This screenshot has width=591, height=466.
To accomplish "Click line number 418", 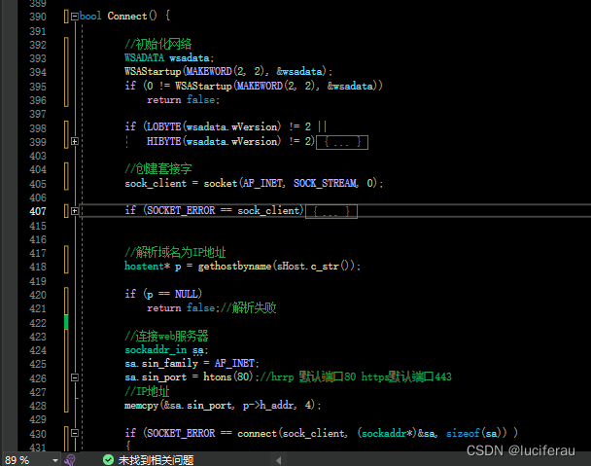I will click(38, 267).
